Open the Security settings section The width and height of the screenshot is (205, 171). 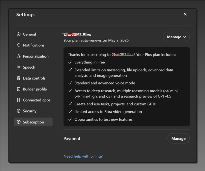pyautogui.click(x=33, y=111)
